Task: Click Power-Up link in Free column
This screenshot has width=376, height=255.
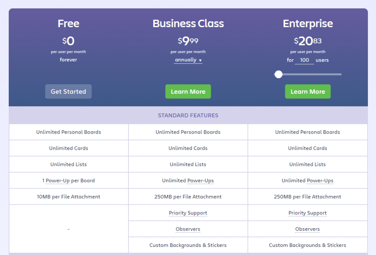Action: (x=58, y=181)
